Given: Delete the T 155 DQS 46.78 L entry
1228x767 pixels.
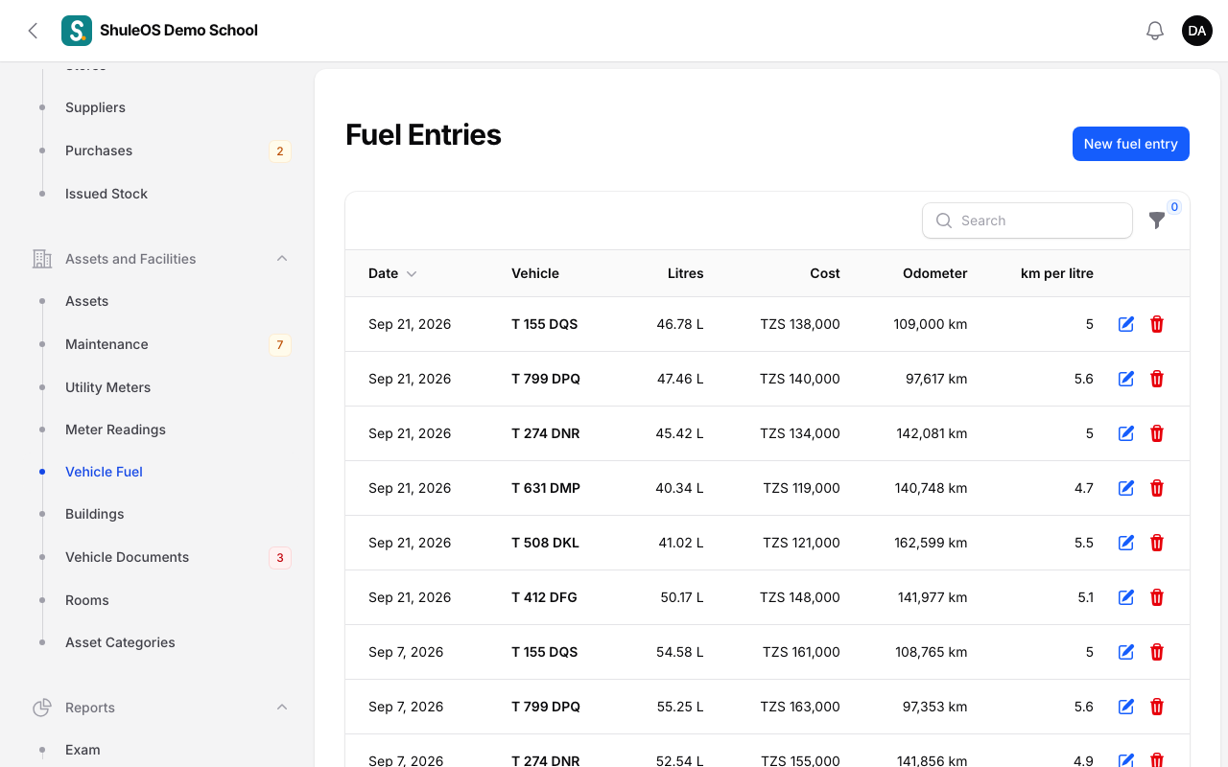Looking at the screenshot, I should pos(1157,324).
